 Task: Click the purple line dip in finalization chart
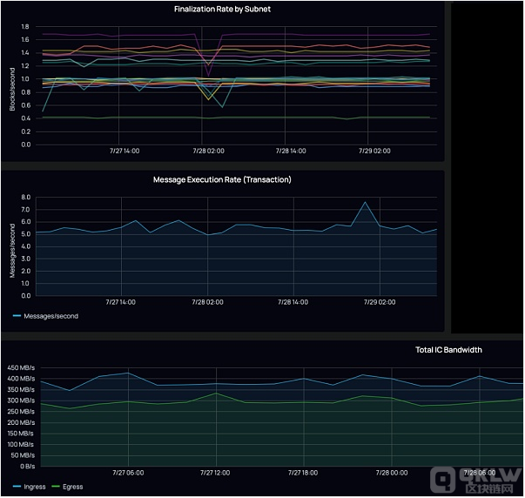(x=209, y=76)
